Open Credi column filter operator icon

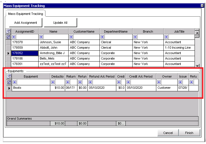119,82
